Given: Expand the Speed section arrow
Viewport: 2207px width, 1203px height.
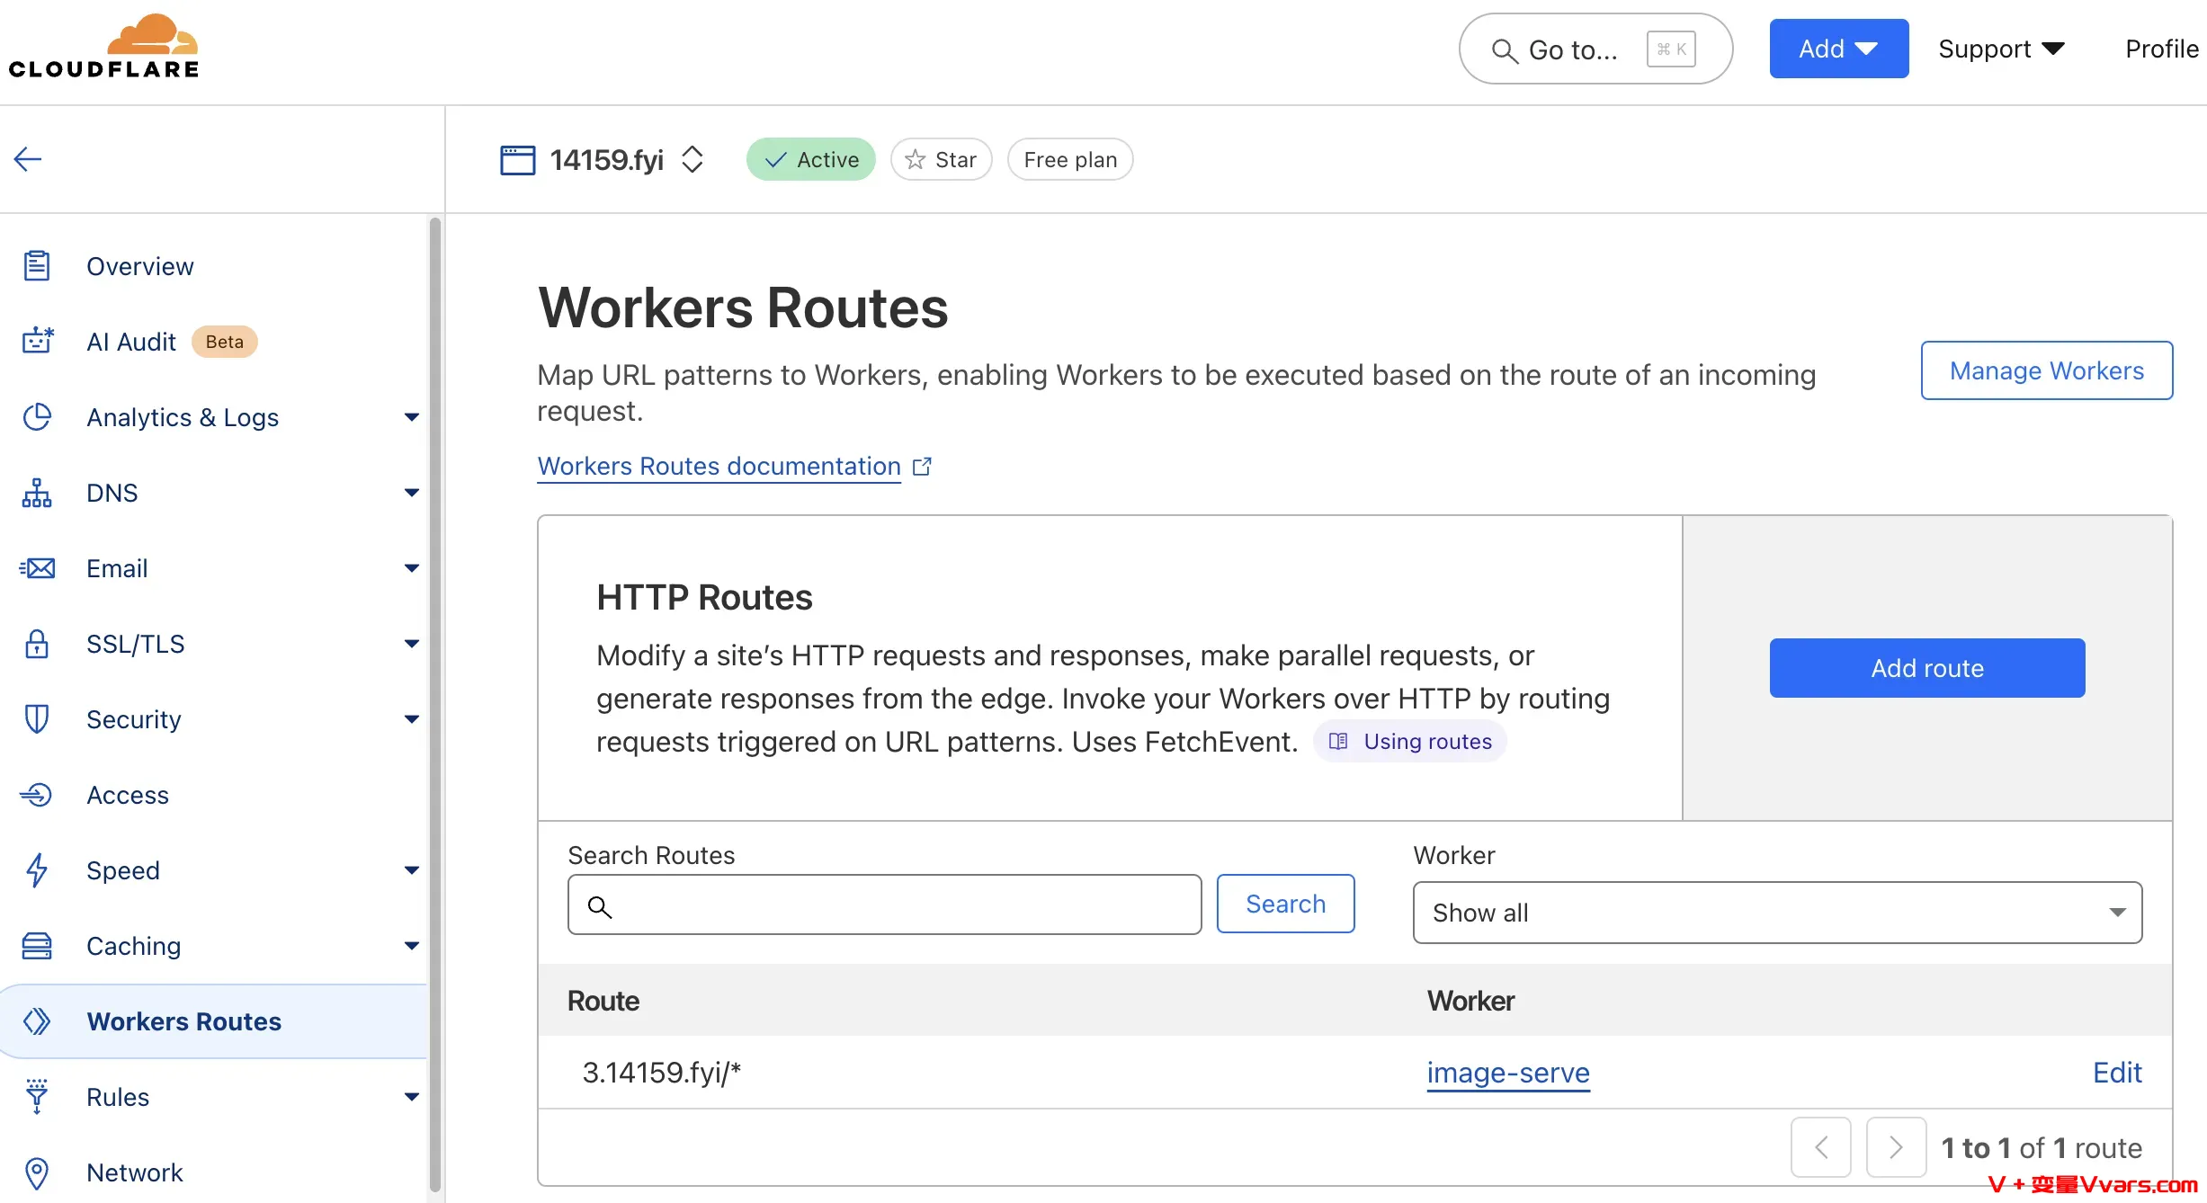Looking at the screenshot, I should point(412,870).
